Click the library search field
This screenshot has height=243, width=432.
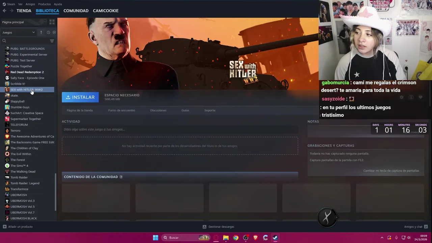click(28, 41)
